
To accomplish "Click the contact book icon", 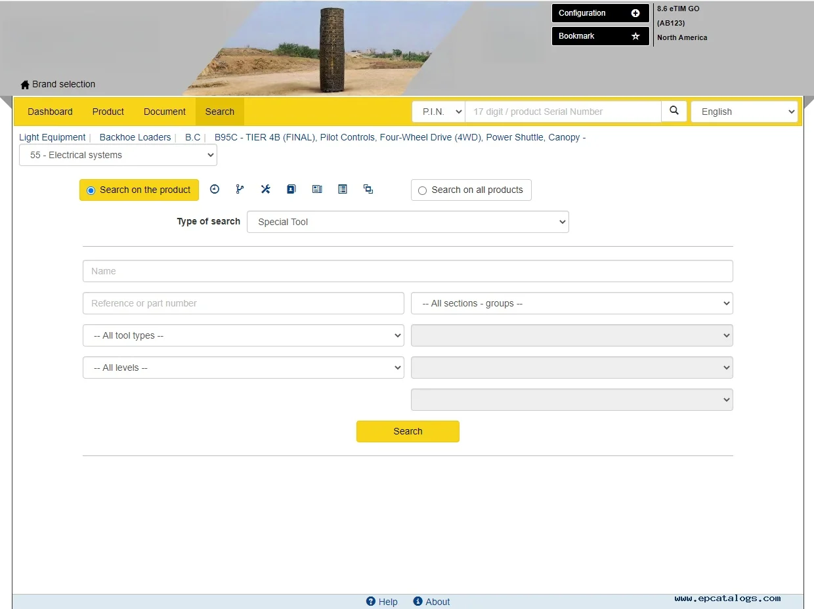I will pyautogui.click(x=291, y=189).
